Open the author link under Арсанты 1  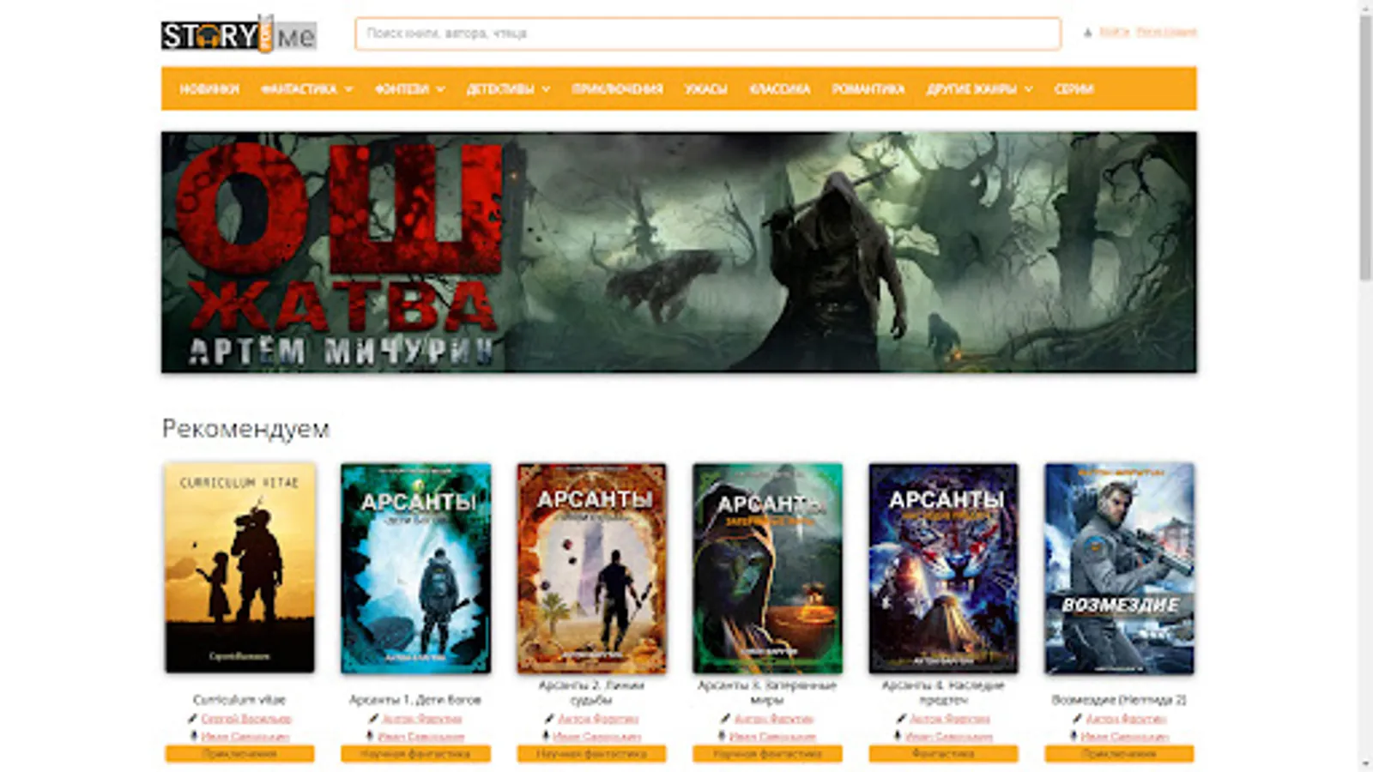coord(421,719)
